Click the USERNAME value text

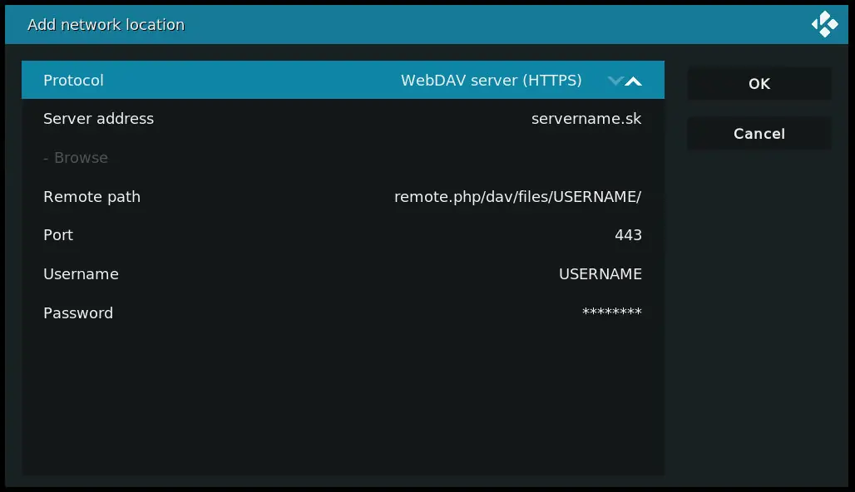[600, 274]
